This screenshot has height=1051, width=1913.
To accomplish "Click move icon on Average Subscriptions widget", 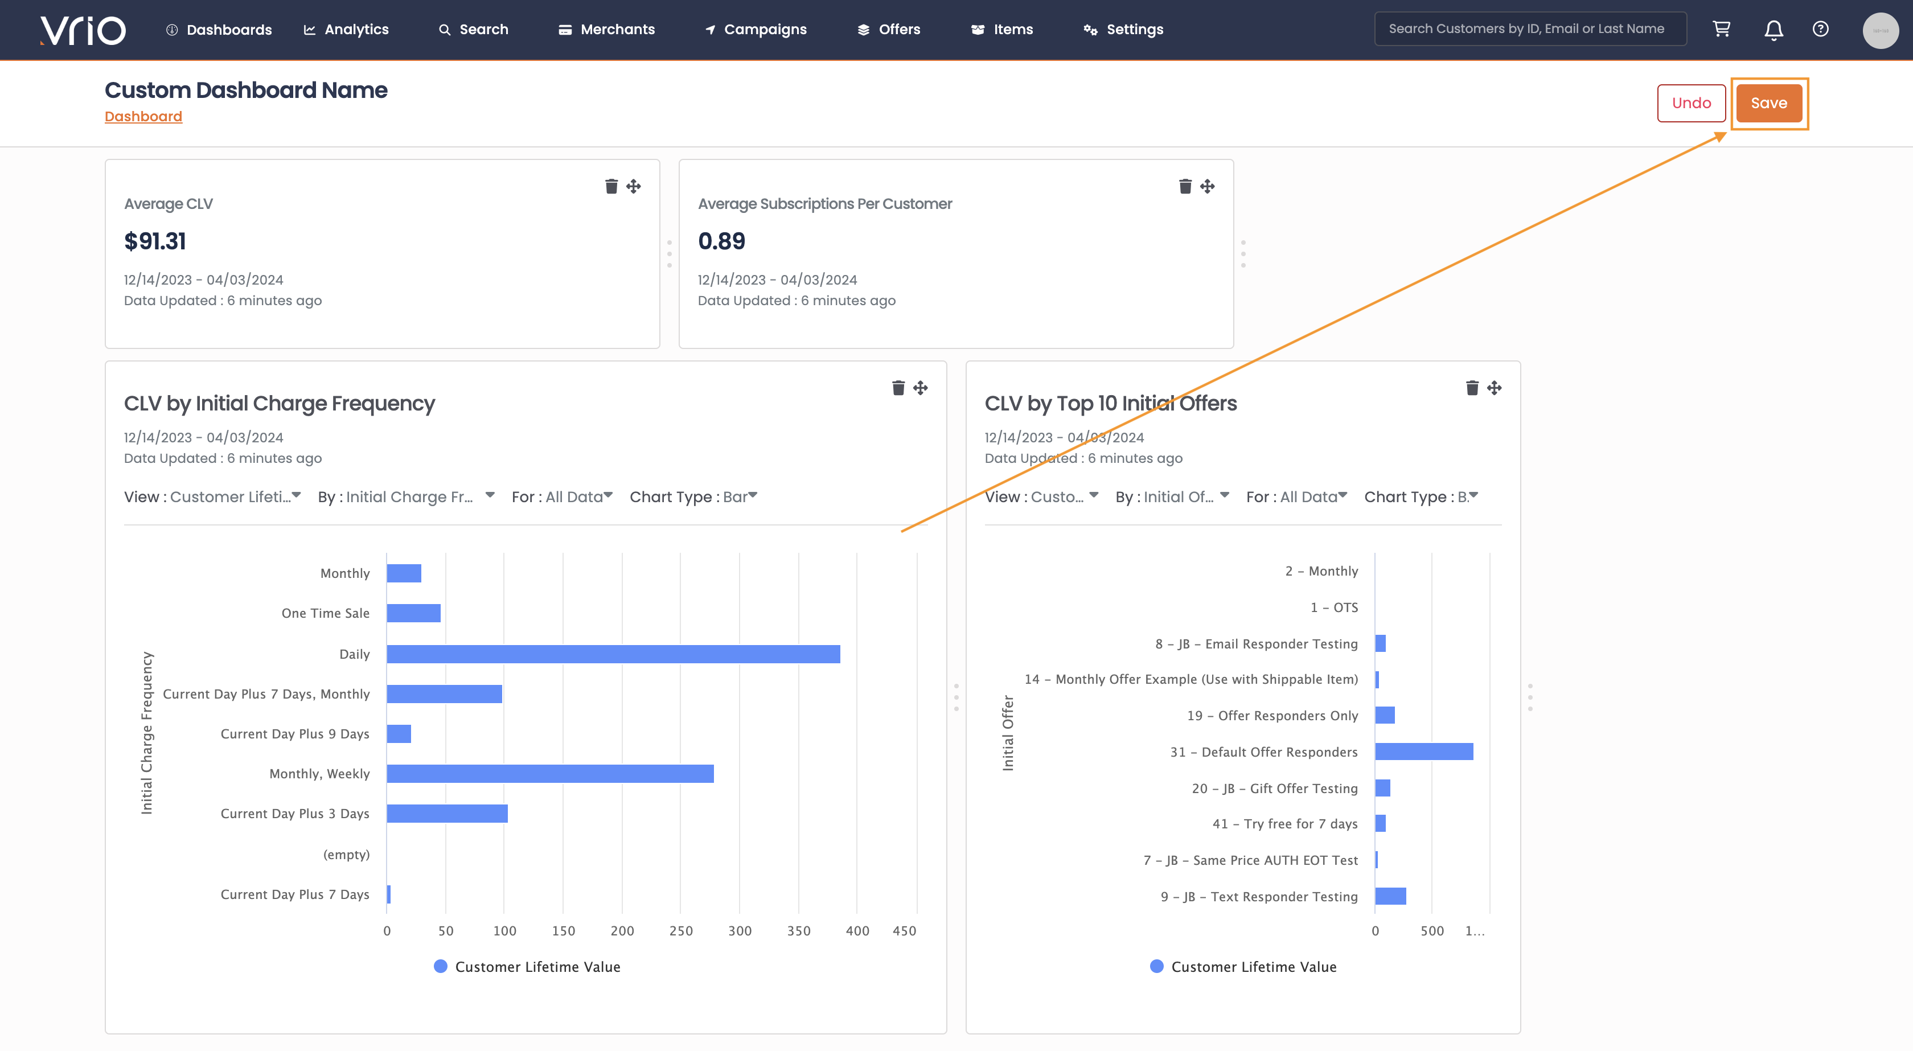I will point(1208,186).
